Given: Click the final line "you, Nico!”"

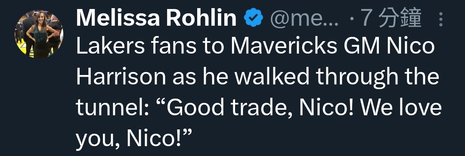Looking at the screenshot, I should click(x=133, y=138).
